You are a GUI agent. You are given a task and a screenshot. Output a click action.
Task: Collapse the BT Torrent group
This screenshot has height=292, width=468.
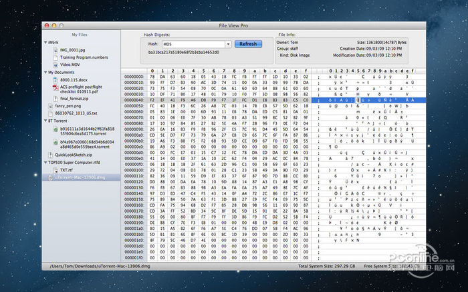click(x=45, y=121)
